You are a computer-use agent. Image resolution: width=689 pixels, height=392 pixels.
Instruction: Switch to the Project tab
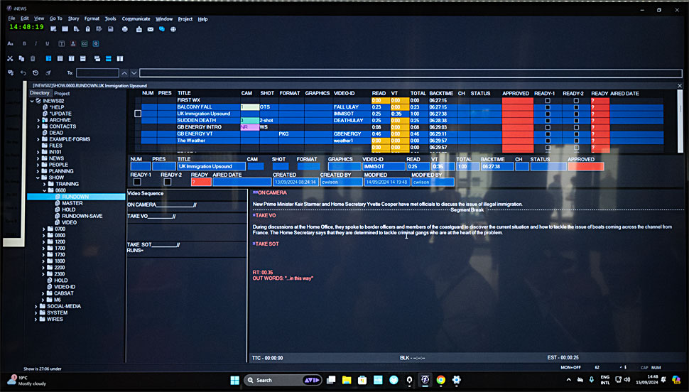click(62, 93)
